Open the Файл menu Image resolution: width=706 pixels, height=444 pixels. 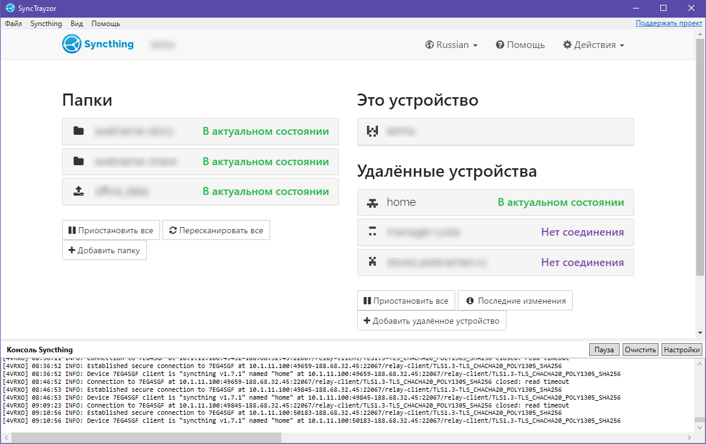point(13,23)
